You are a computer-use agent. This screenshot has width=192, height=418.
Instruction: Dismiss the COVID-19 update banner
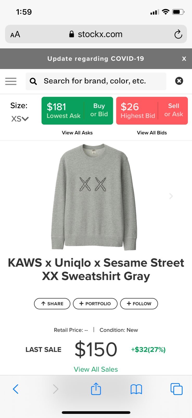[x=184, y=59]
